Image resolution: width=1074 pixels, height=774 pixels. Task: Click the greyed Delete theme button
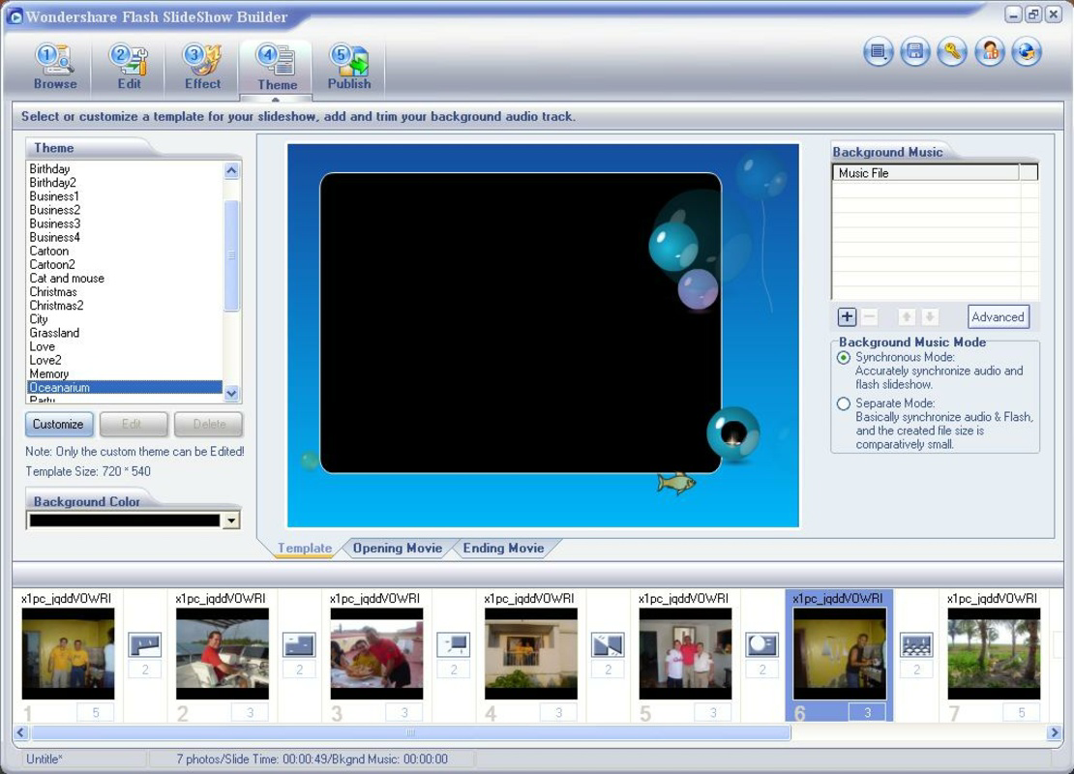tap(208, 424)
